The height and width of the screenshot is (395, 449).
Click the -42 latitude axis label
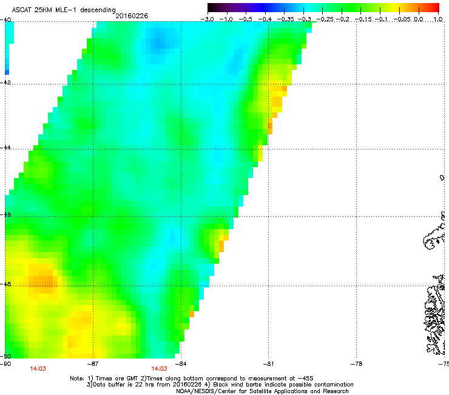point(6,82)
